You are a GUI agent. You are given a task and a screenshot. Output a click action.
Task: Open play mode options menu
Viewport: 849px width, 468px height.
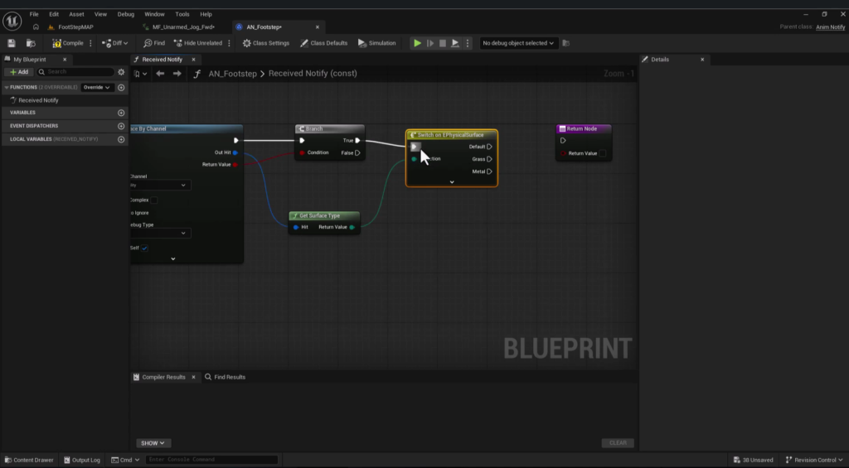coord(468,43)
